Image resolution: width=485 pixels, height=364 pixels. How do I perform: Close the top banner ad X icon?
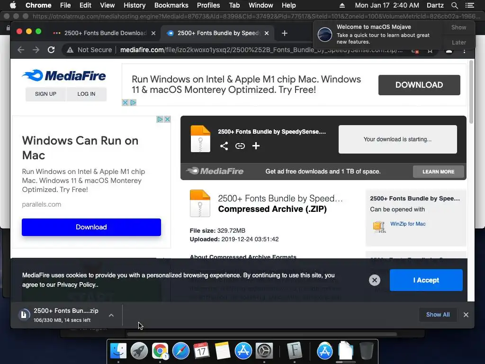point(125,102)
